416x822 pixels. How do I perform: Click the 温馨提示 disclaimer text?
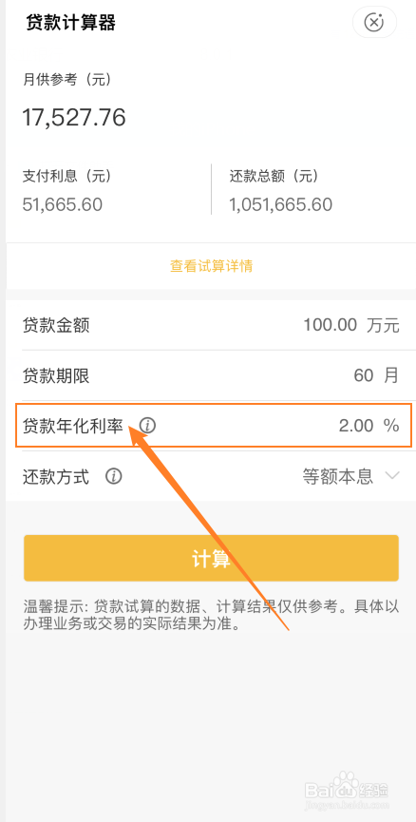point(211,616)
